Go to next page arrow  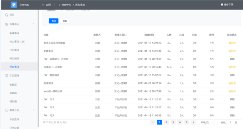(x=193, y=123)
